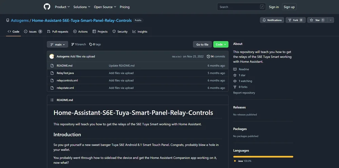Image resolution: width=339 pixels, height=168 pixels.
Task: Fork this repository
Action: 296,20
